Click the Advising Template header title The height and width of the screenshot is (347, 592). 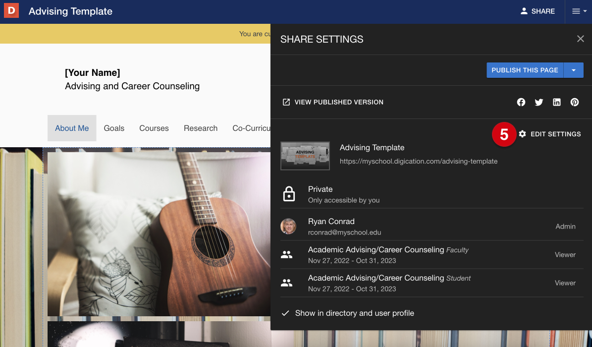click(x=71, y=11)
